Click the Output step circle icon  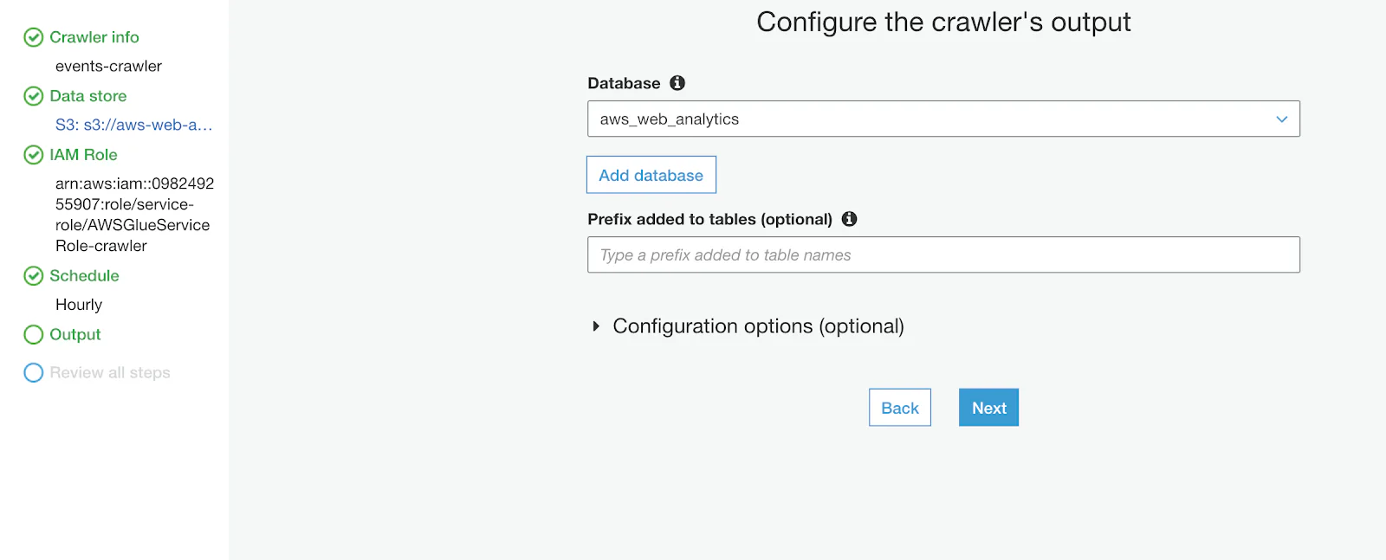point(34,335)
